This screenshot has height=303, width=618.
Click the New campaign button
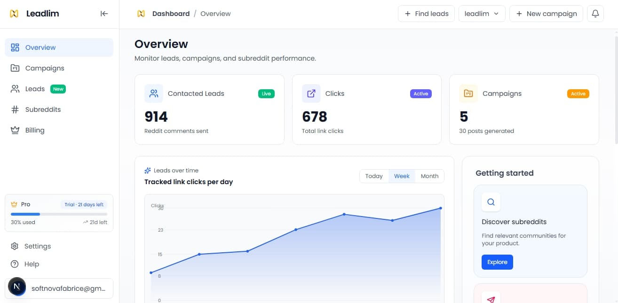click(546, 14)
